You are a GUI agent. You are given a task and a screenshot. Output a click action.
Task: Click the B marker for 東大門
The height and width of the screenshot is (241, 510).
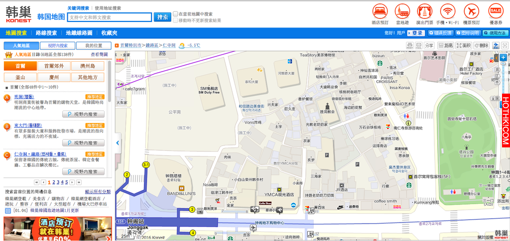click(7, 127)
